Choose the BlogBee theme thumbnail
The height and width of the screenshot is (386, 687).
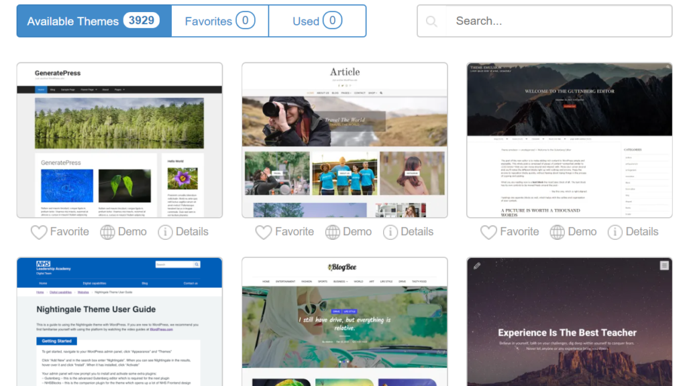(x=344, y=322)
